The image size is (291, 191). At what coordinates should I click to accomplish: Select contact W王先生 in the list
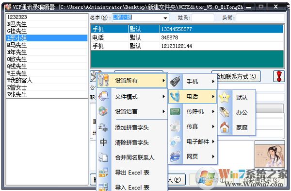pyautogui.click(x=47, y=73)
